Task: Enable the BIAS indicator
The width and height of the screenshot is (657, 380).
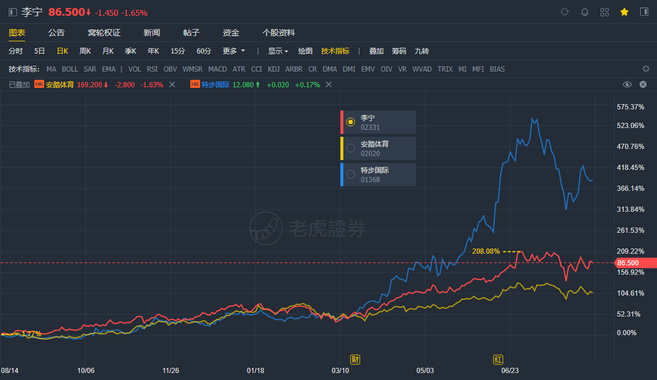Action: [x=497, y=69]
